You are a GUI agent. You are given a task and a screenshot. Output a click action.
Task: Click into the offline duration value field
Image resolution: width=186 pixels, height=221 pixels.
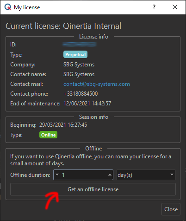point(83,175)
